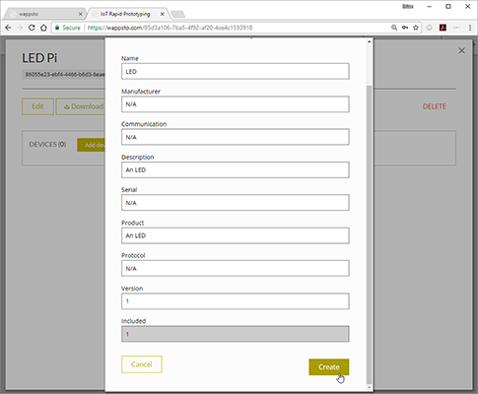This screenshot has width=478, height=394.
Task: Click the saved password key icon
Action: [x=405, y=28]
